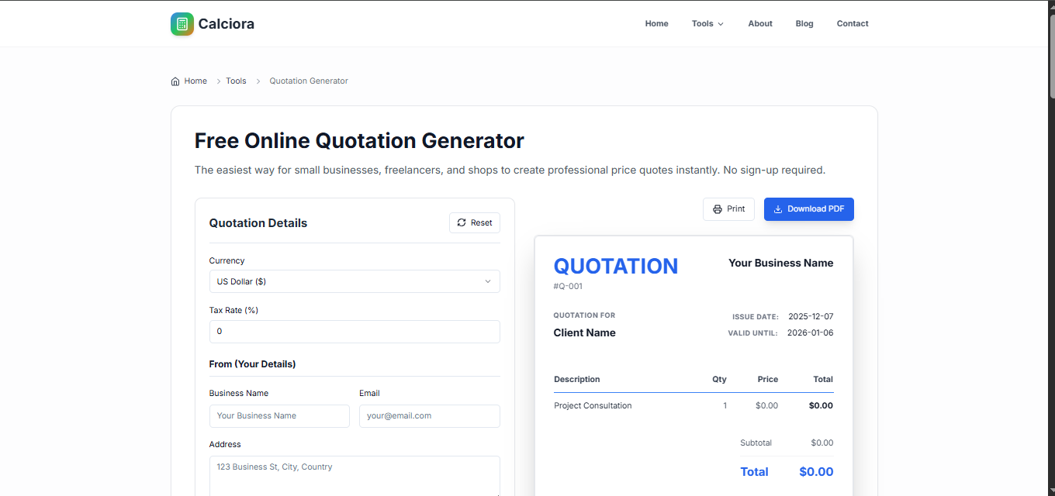Click the Tax Rate percentage field
This screenshot has width=1055, height=496.
pyautogui.click(x=355, y=331)
